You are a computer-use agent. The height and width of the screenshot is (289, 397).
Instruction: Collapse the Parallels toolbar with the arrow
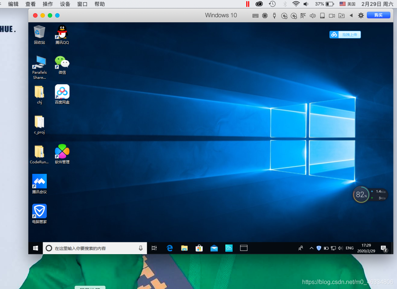(351, 15)
